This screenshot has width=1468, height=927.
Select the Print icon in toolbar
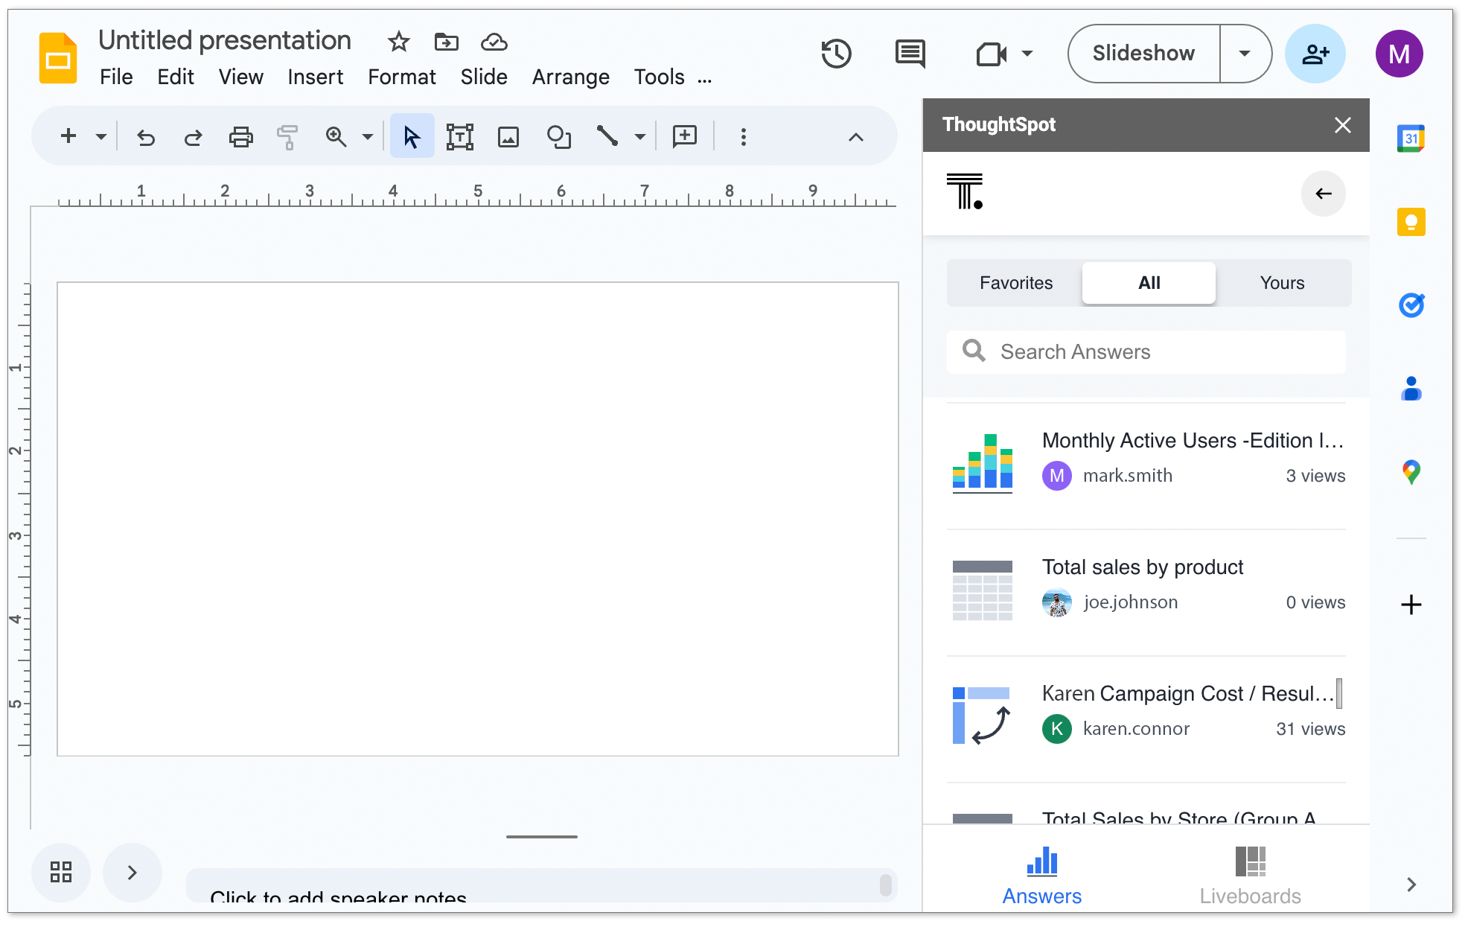click(240, 136)
